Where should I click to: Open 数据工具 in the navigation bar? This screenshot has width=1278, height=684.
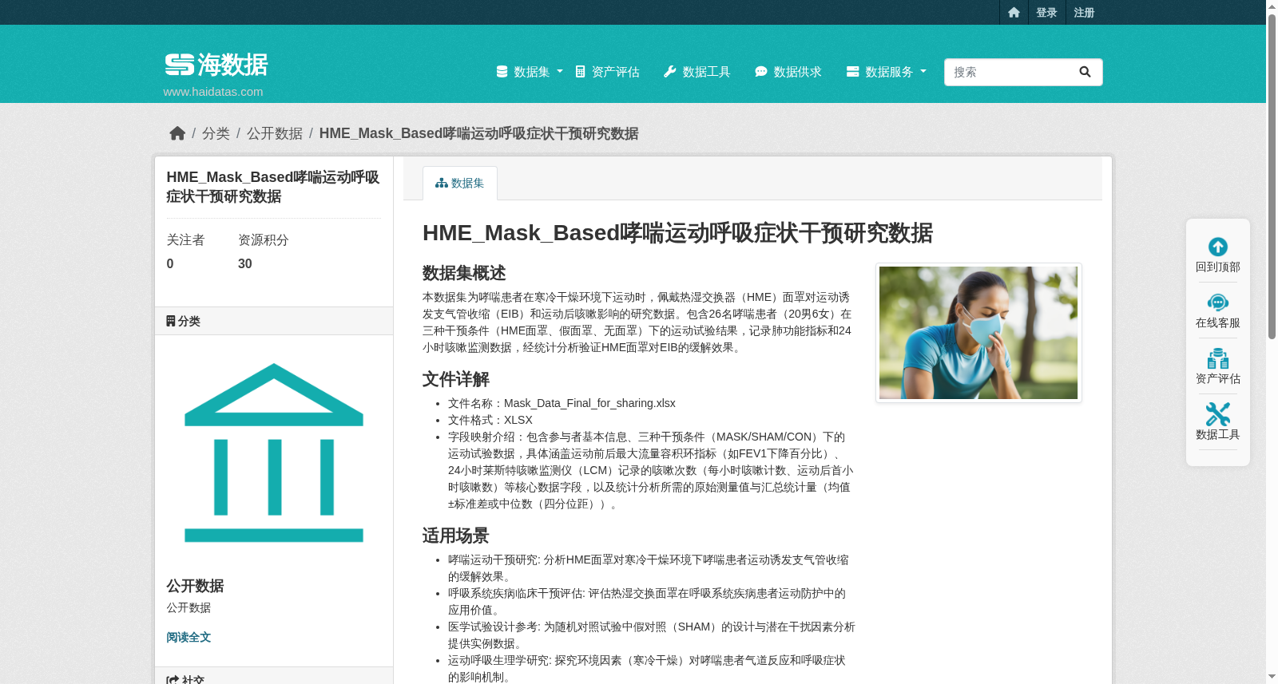(x=697, y=72)
